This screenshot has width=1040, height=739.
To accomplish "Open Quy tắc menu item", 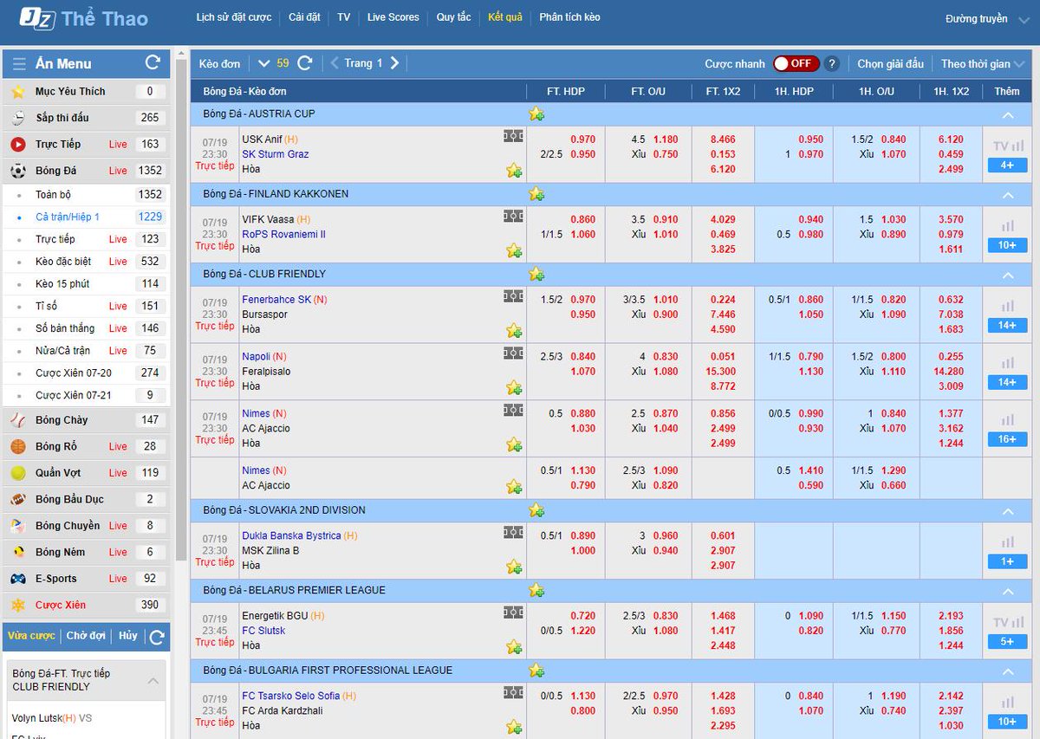I will click(453, 17).
